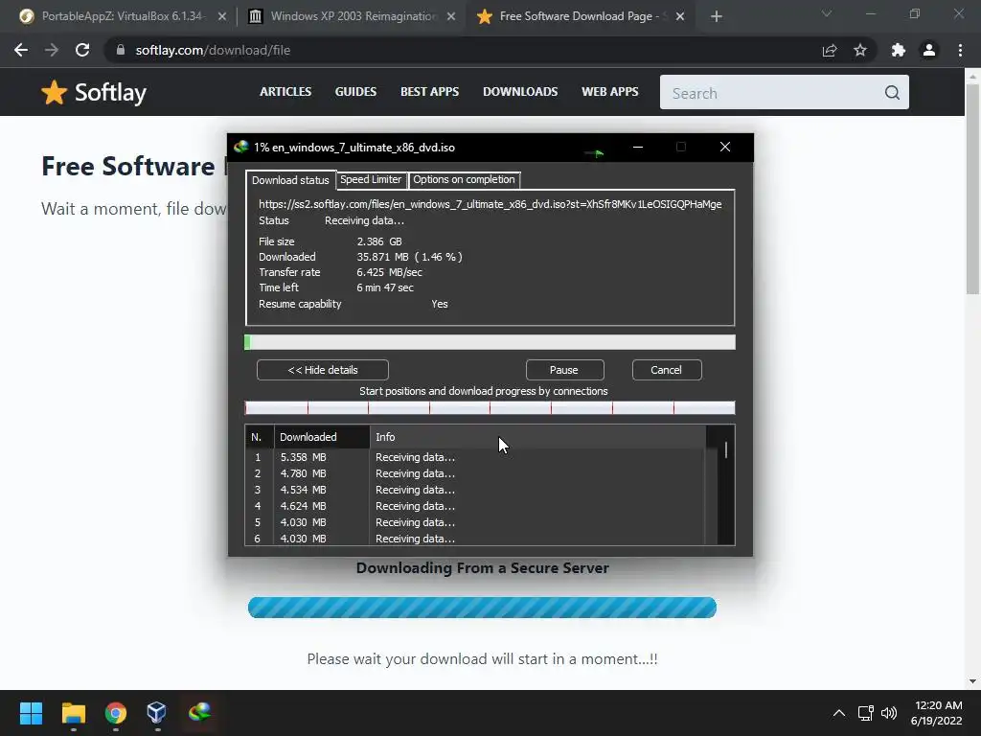
Task: Click the search magnifier icon on Softlay
Action: point(892,93)
